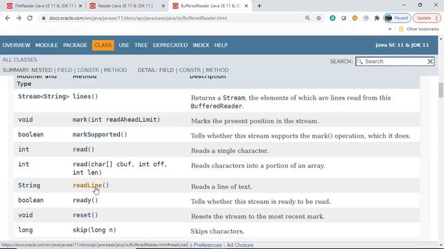
Task: Reload the page with the refresh icon
Action: click(30, 18)
